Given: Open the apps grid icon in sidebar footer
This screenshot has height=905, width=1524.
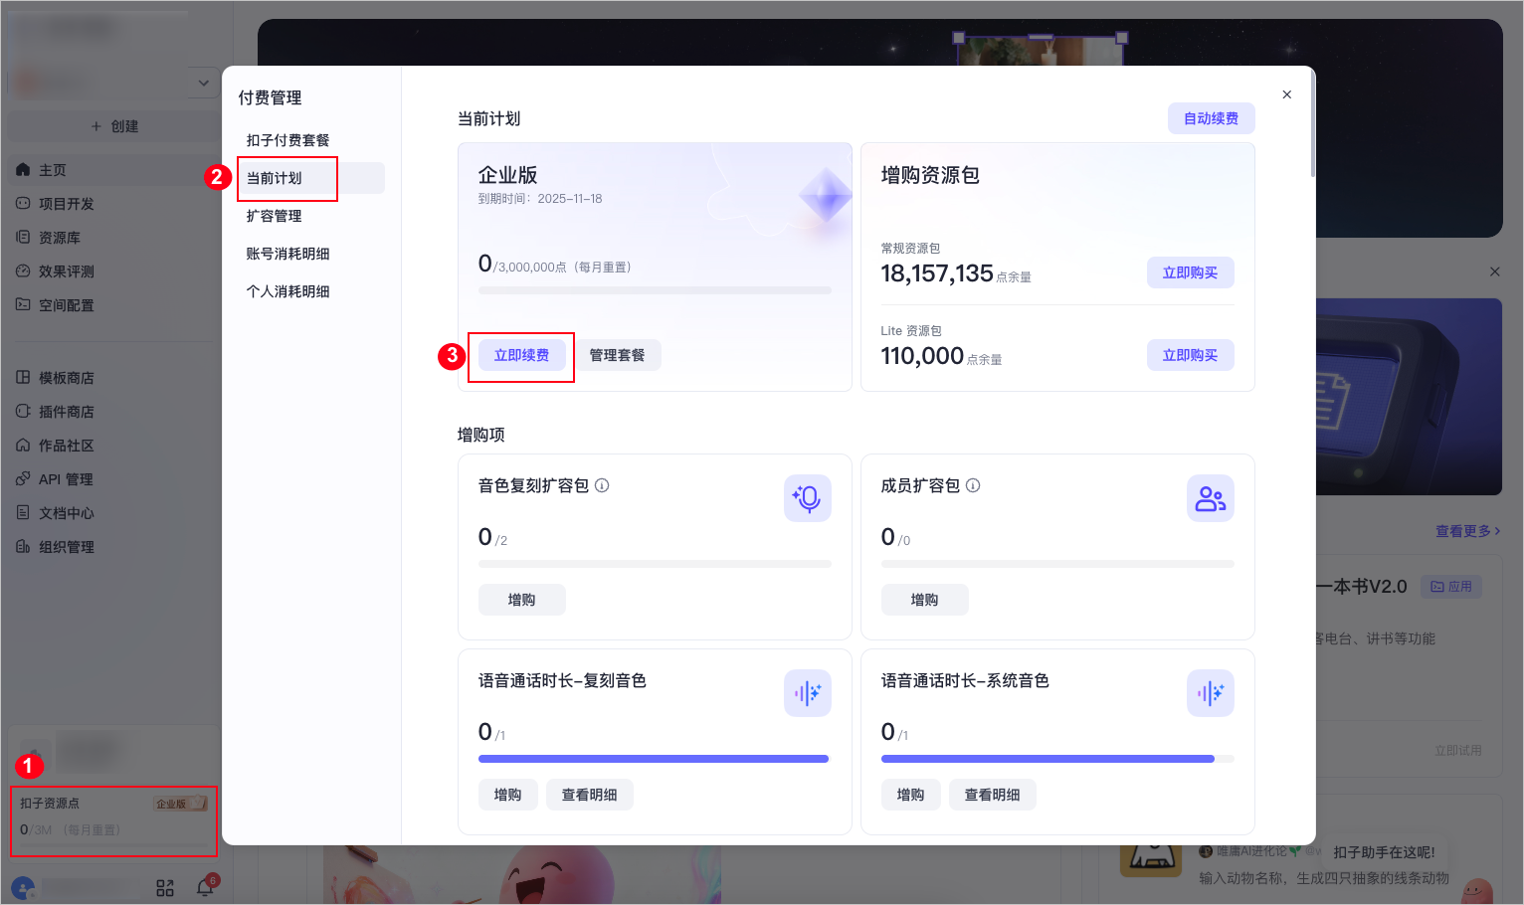Looking at the screenshot, I should point(165,888).
